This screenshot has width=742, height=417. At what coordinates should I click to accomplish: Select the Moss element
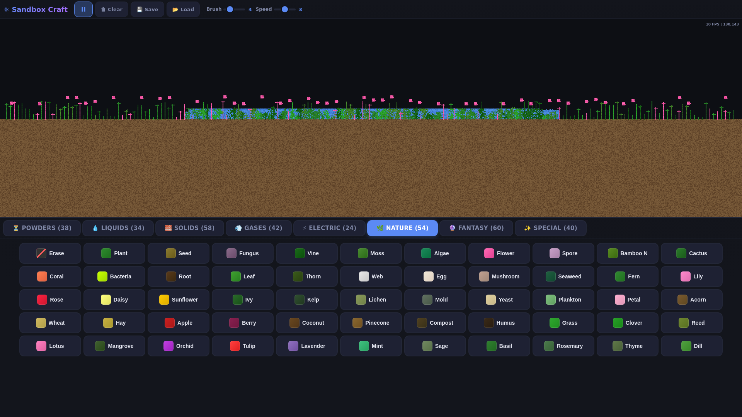pos(371,253)
